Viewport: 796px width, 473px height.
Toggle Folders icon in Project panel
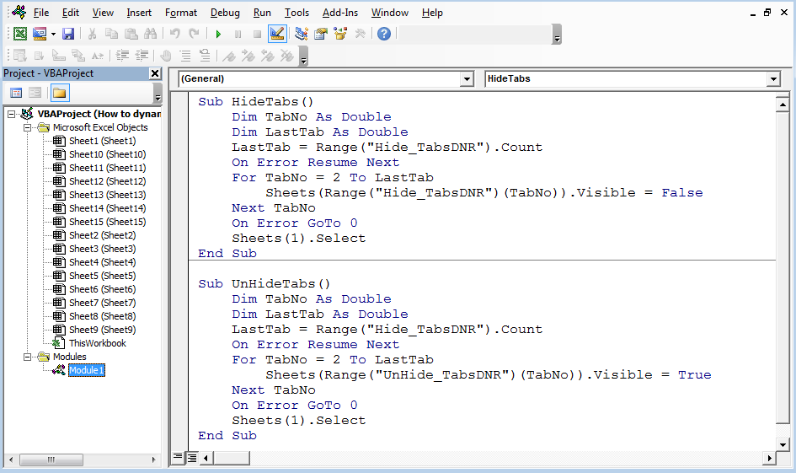point(60,93)
